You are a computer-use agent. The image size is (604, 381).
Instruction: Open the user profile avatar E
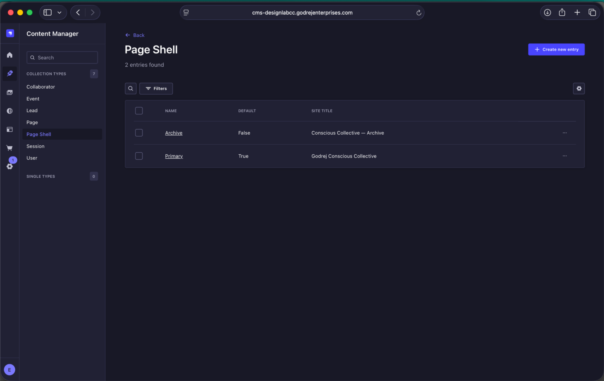10,369
